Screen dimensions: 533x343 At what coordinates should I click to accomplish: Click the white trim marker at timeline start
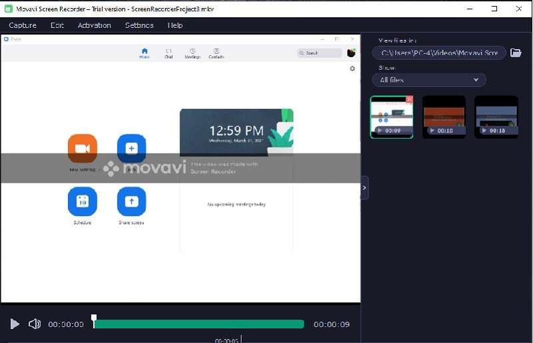[x=94, y=318]
